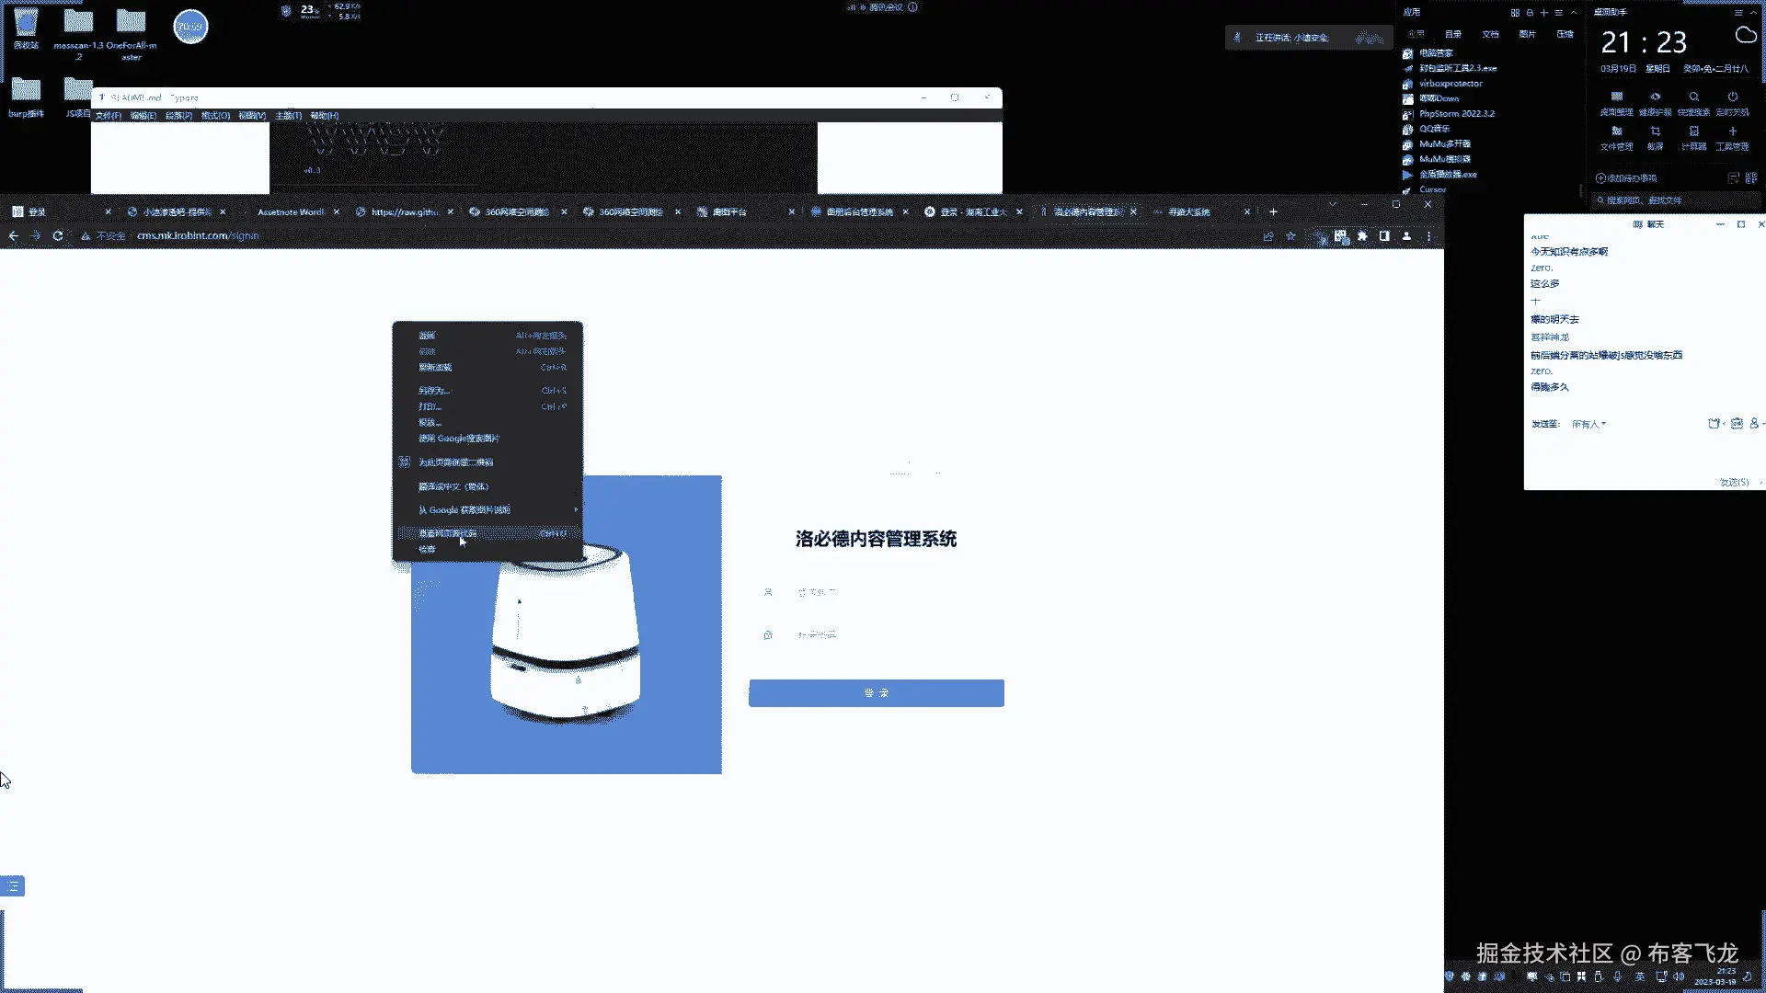1766x993 pixels.
Task: Select 查看网页源代码 in the context menu
Action: coord(448,533)
